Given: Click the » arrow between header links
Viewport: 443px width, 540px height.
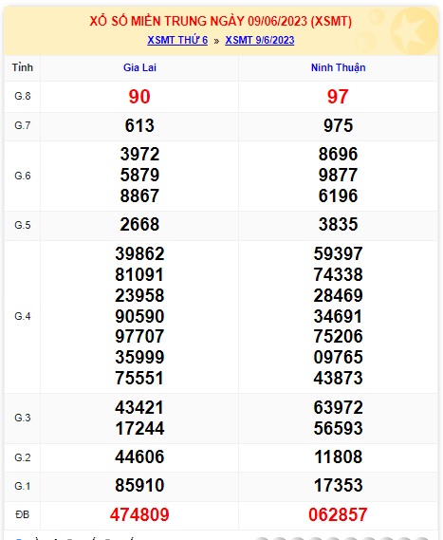Looking at the screenshot, I should coord(216,41).
